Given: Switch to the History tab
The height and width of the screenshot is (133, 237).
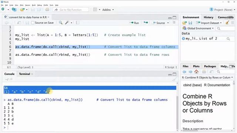Looking at the screenshot, I should [x=208, y=17].
